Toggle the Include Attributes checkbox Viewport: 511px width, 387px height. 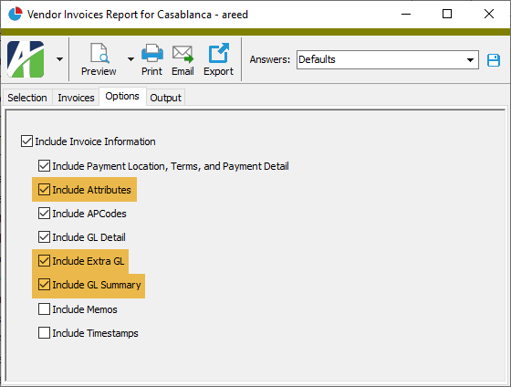[x=44, y=190]
